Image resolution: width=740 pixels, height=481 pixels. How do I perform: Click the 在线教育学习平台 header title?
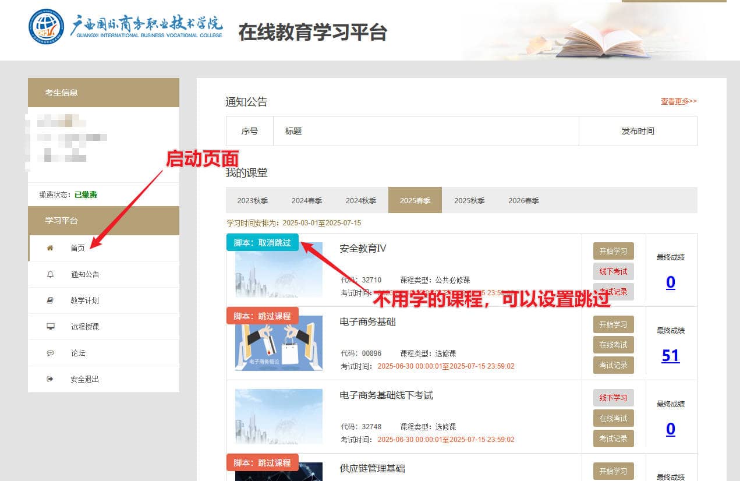point(313,32)
